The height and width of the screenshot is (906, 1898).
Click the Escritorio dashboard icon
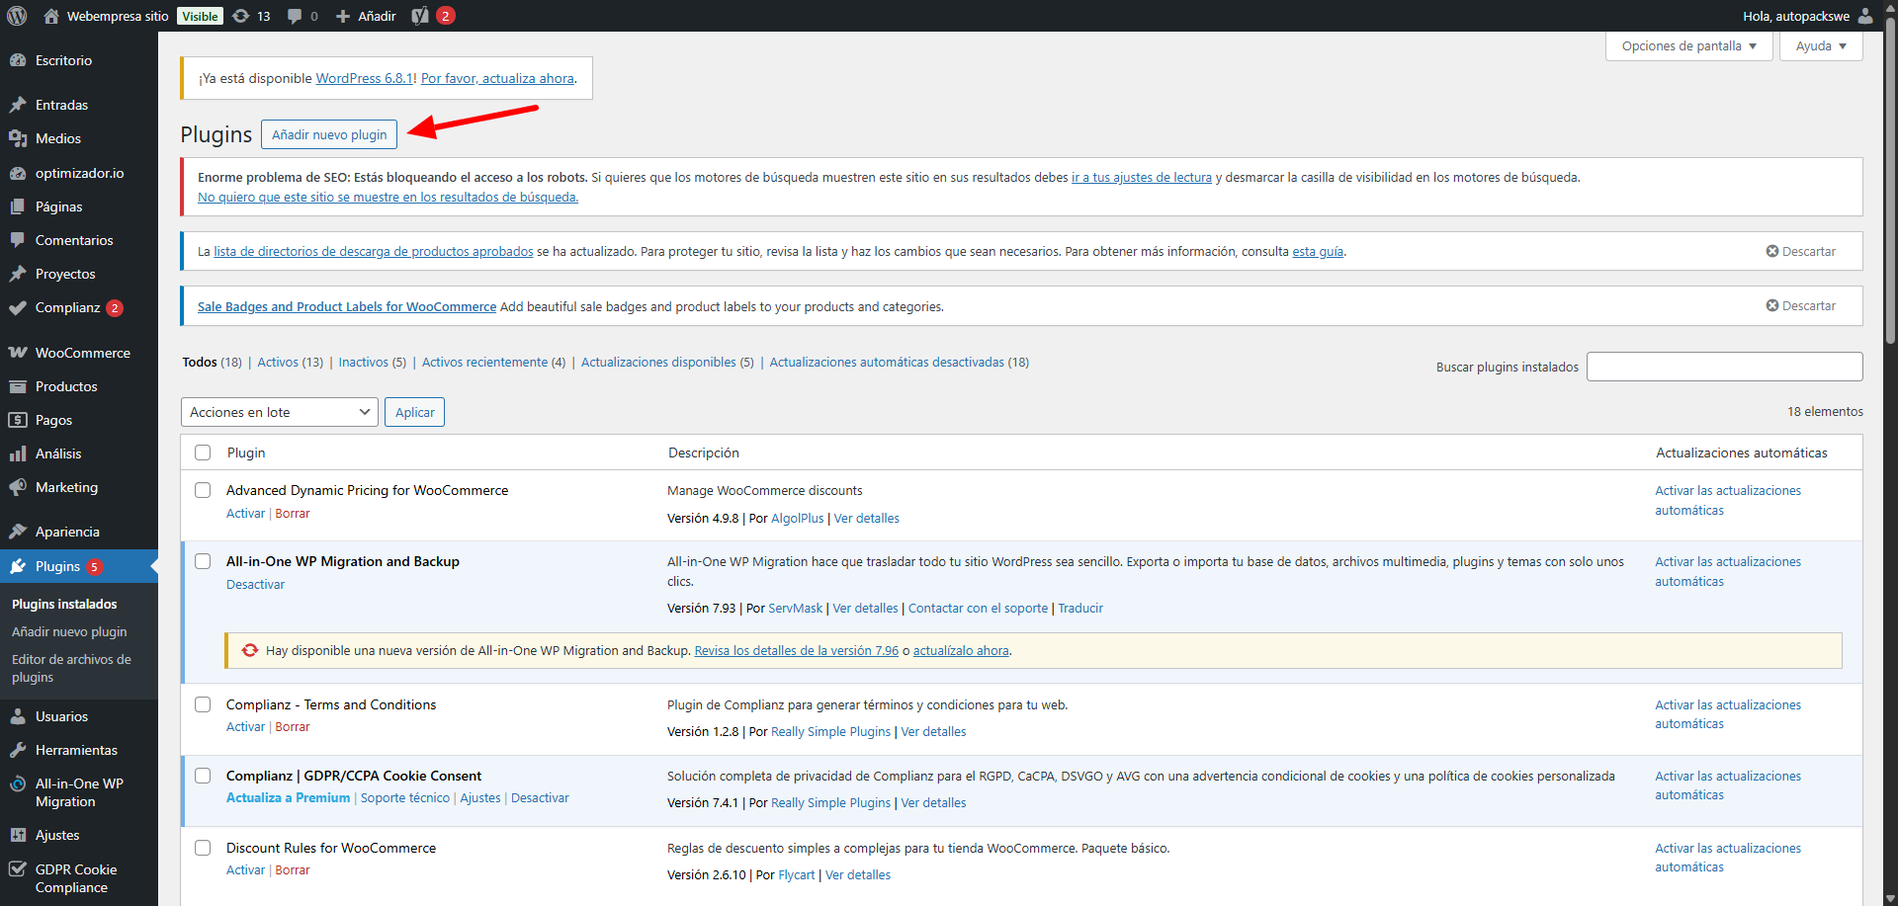click(x=18, y=60)
